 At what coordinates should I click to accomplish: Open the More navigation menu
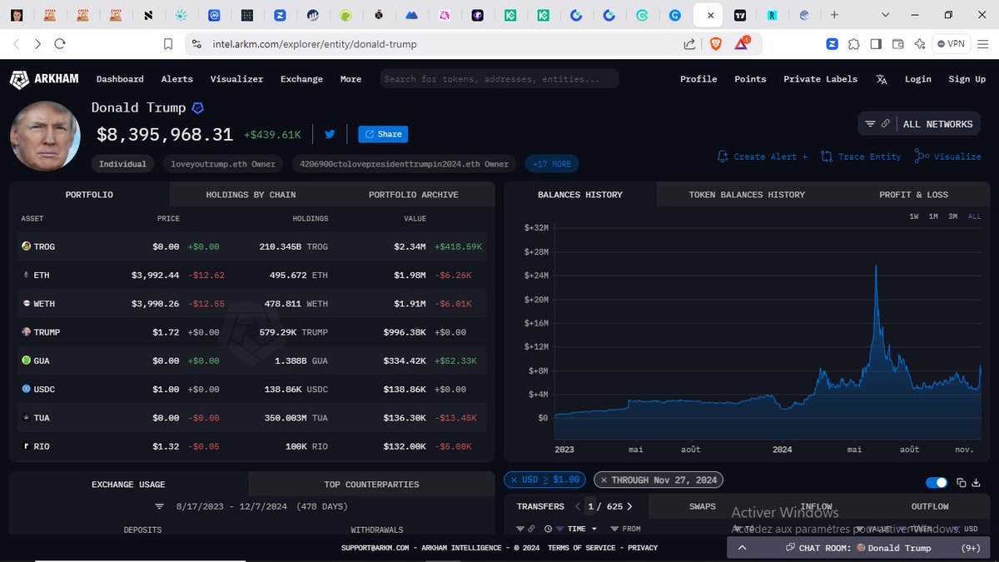(x=350, y=79)
